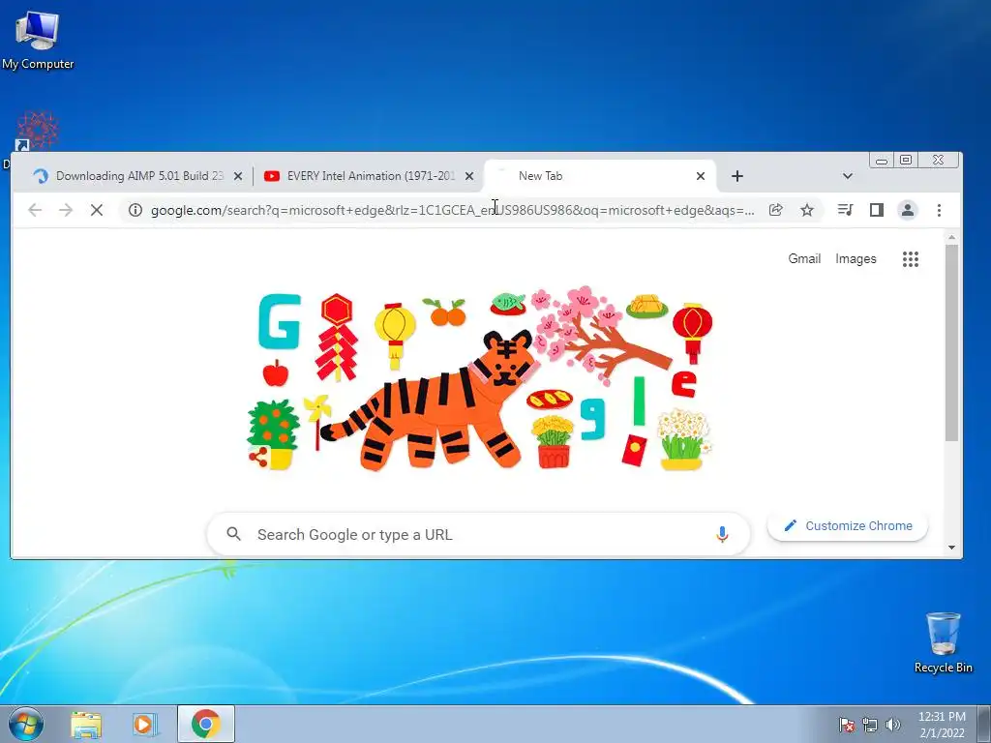The height and width of the screenshot is (743, 991).
Task: Close the EVERY Intel Animation tab
Action: pyautogui.click(x=469, y=176)
